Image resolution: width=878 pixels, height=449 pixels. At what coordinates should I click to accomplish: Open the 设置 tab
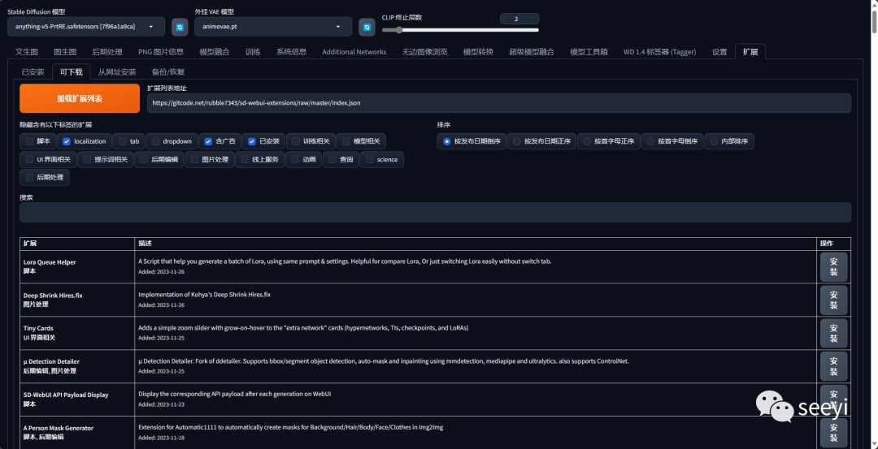click(719, 51)
